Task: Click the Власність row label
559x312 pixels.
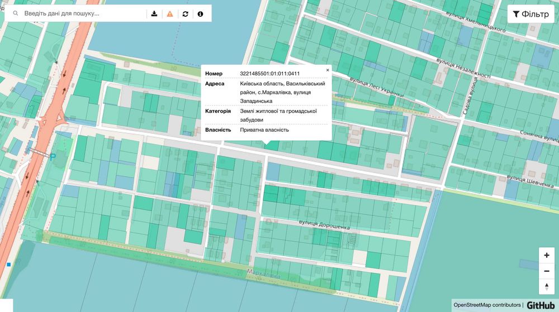Action: (218, 130)
